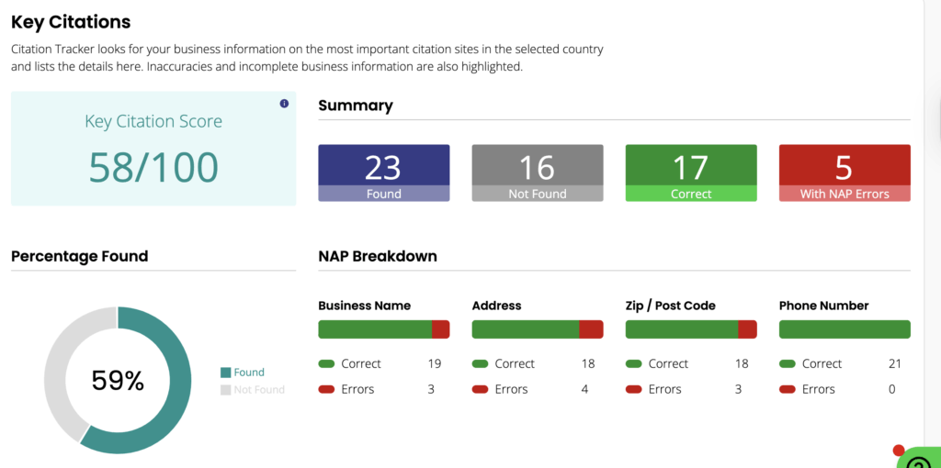Click the red Errors indicator under Zip / Post Code

(x=634, y=389)
